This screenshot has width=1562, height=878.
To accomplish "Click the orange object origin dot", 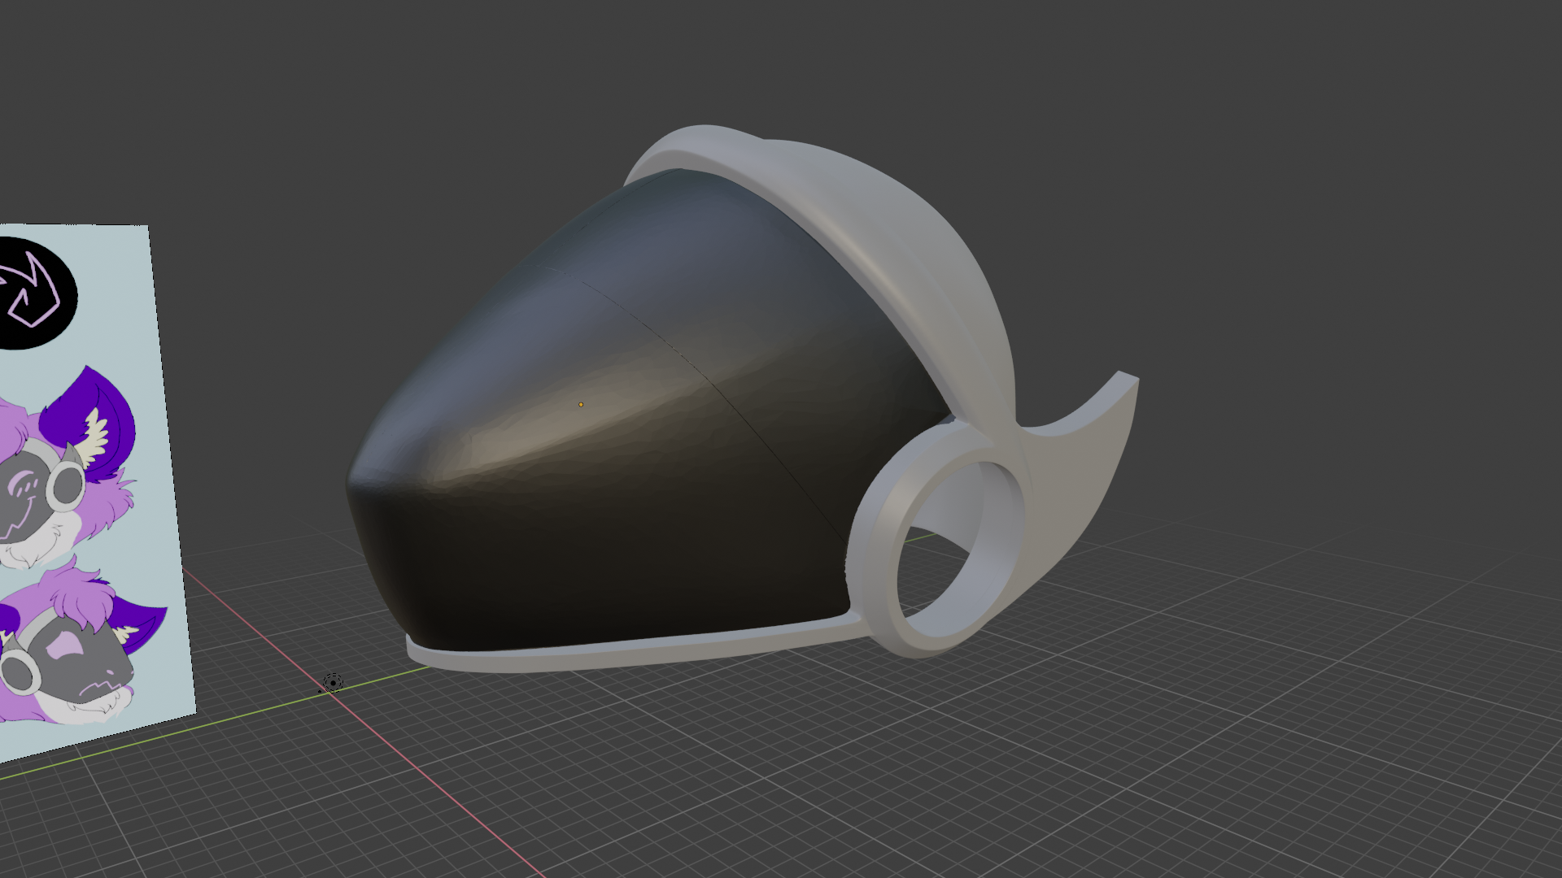I will pos(581,404).
